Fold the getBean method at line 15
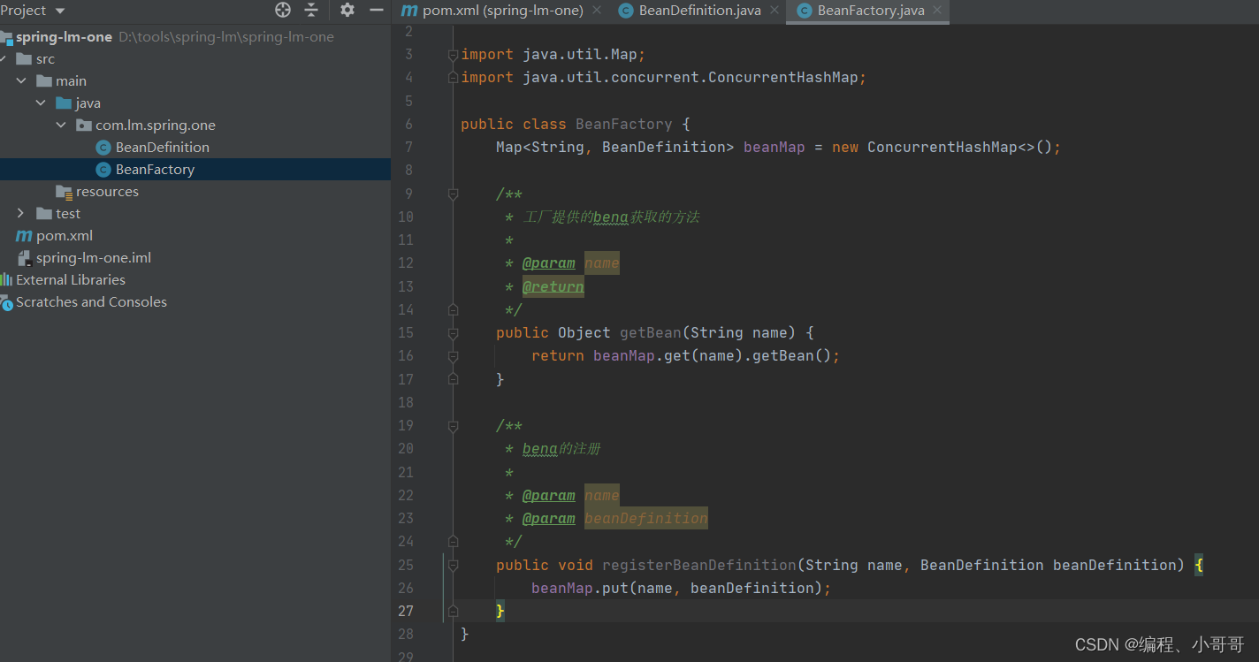The width and height of the screenshot is (1259, 662). 453,333
